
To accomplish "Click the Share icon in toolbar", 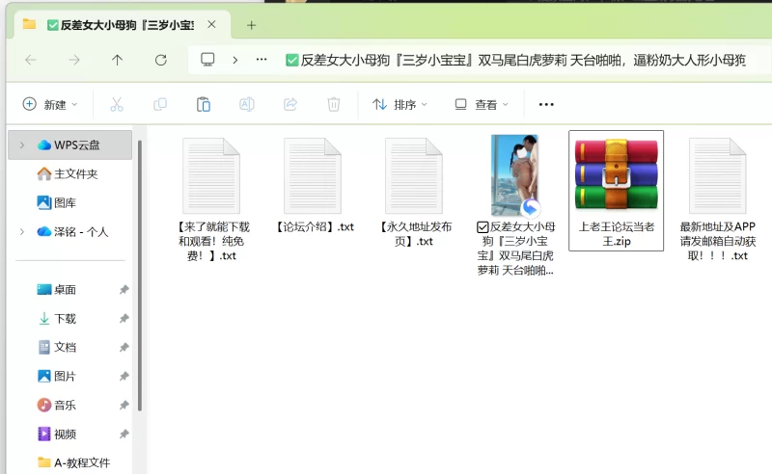I will click(290, 104).
